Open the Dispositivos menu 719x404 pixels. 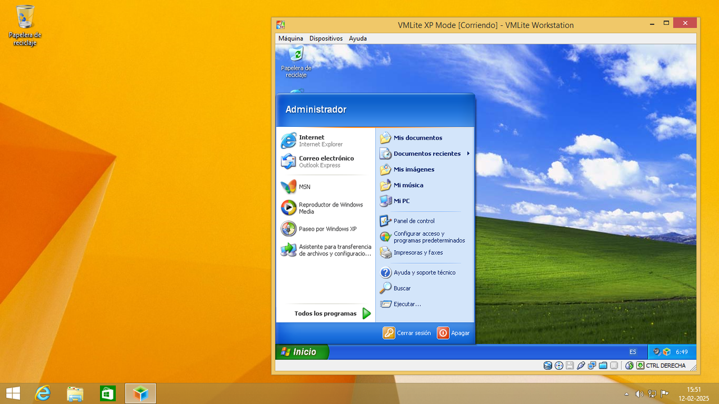pyautogui.click(x=326, y=38)
